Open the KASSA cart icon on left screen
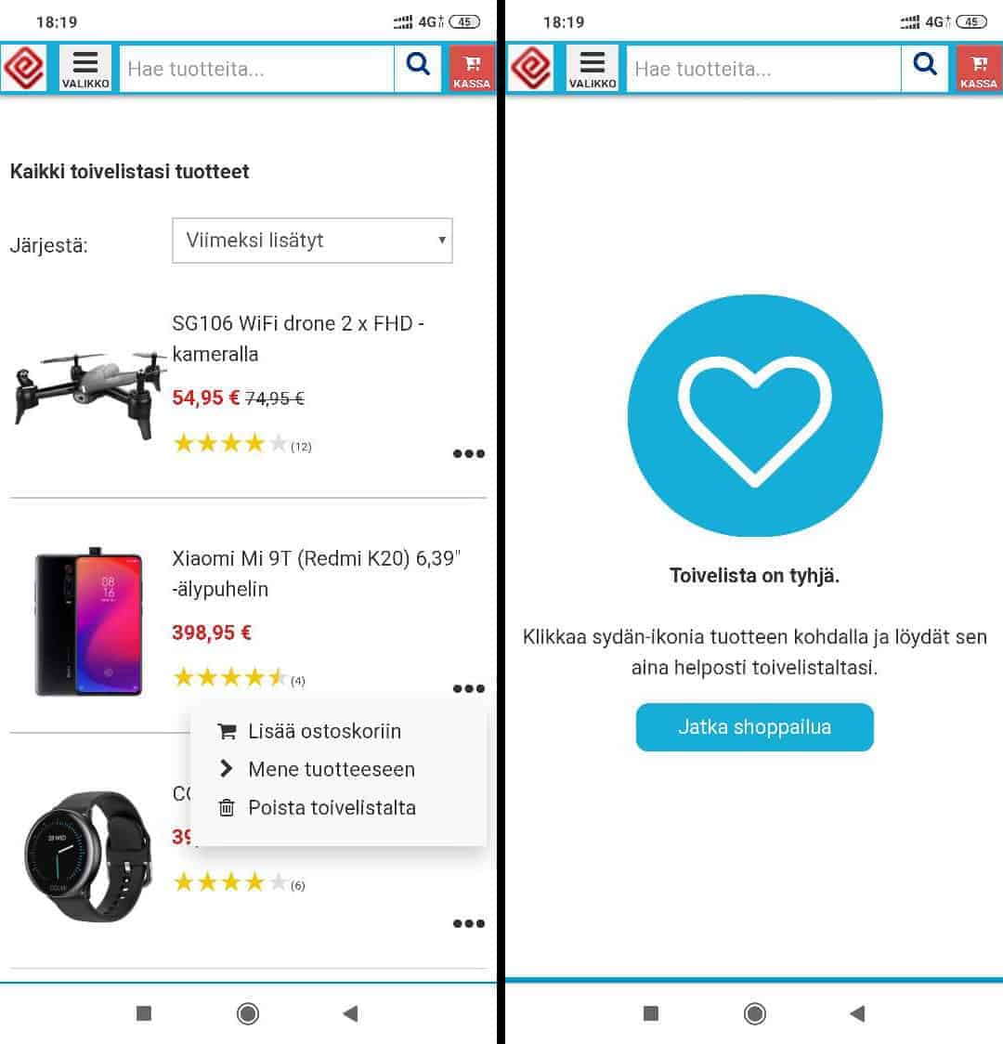Screen dimensions: 1003x1044 [472, 68]
